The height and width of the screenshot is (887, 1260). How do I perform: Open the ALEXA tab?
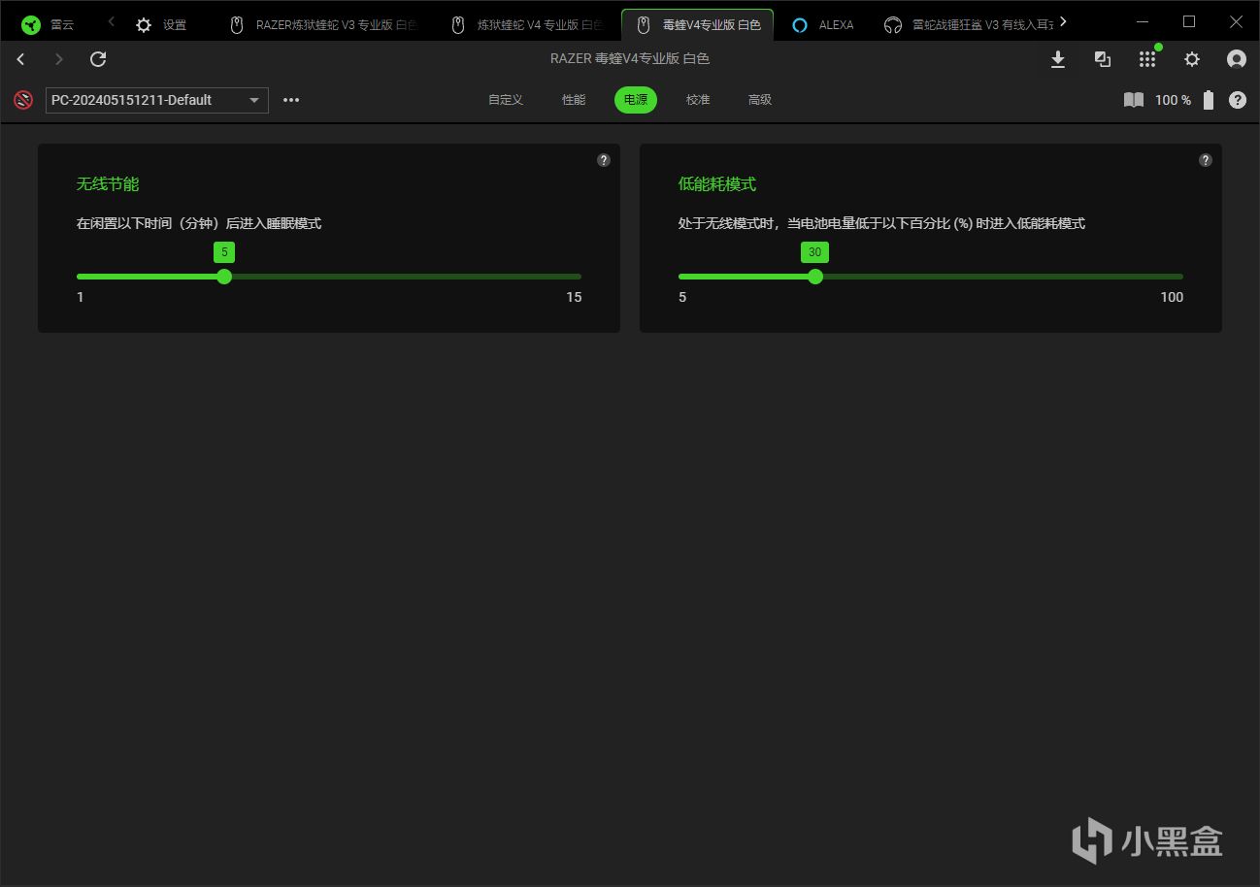tap(823, 25)
